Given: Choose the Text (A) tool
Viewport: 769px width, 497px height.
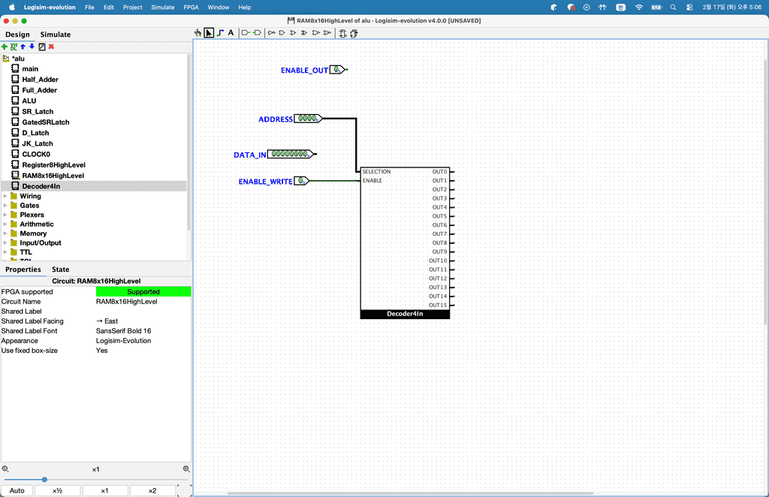Looking at the screenshot, I should [x=231, y=33].
